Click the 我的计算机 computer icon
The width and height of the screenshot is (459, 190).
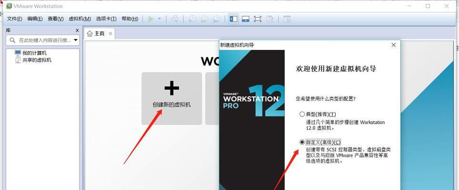18,53
